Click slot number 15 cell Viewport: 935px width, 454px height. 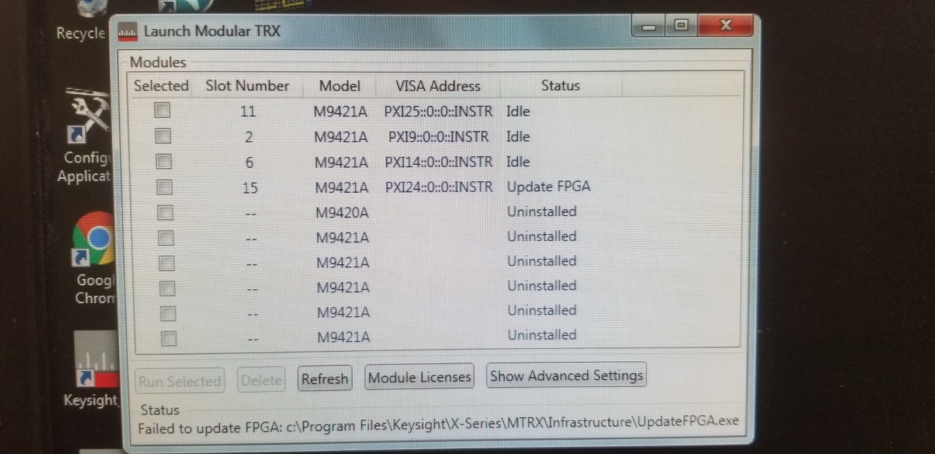pos(250,188)
